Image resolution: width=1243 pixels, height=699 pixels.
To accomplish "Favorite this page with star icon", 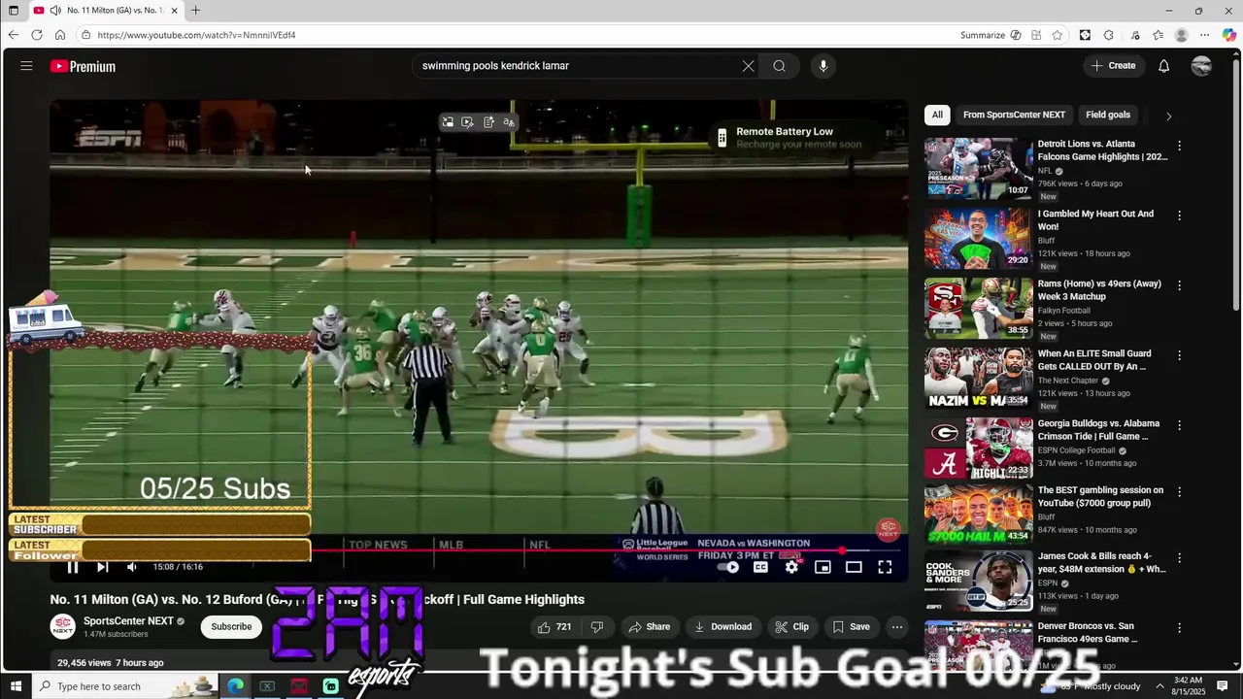I will (1057, 35).
